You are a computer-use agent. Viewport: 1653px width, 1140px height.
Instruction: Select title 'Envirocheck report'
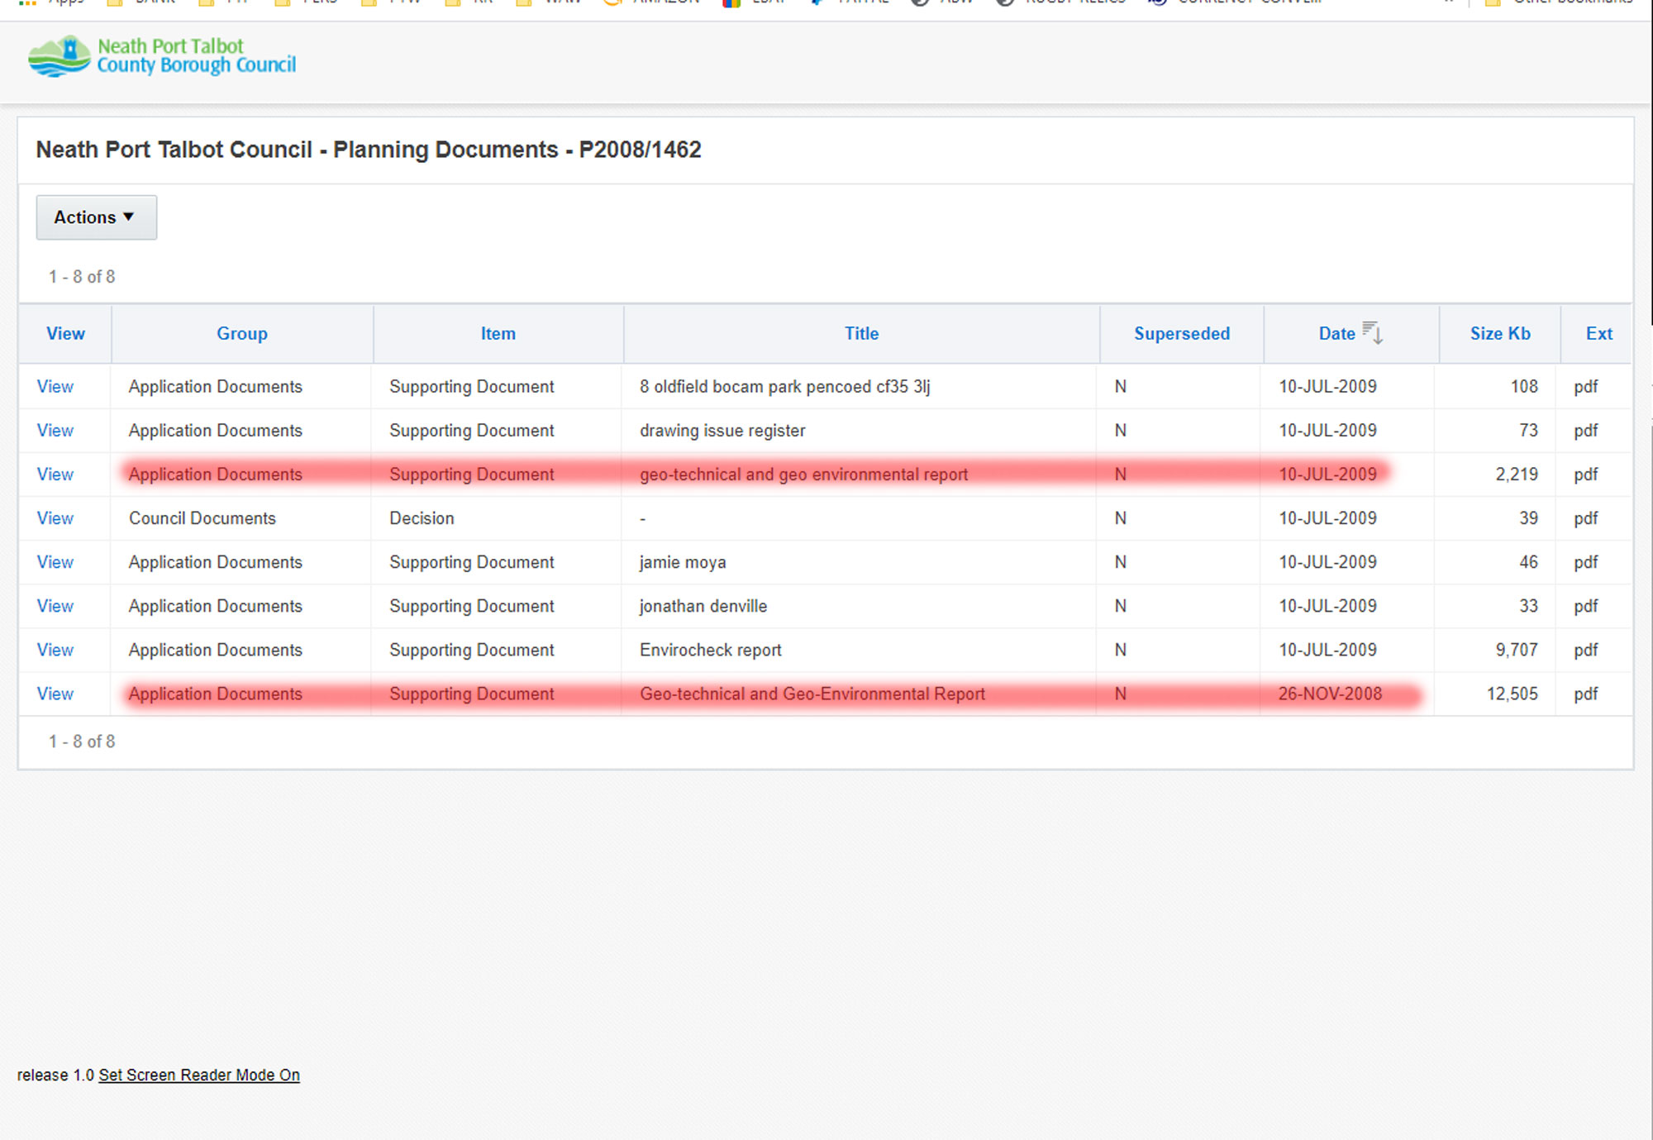[x=710, y=650]
